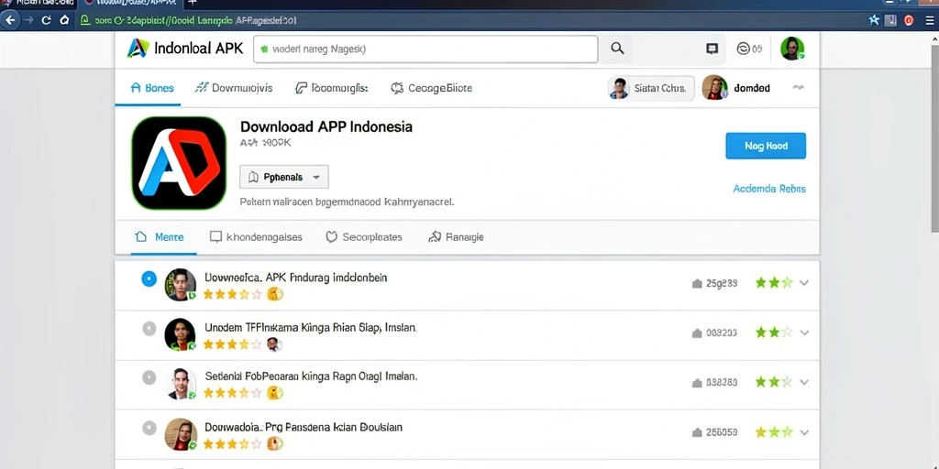Click the Indonload APK logo icon
939x469 pixels.
click(x=138, y=49)
